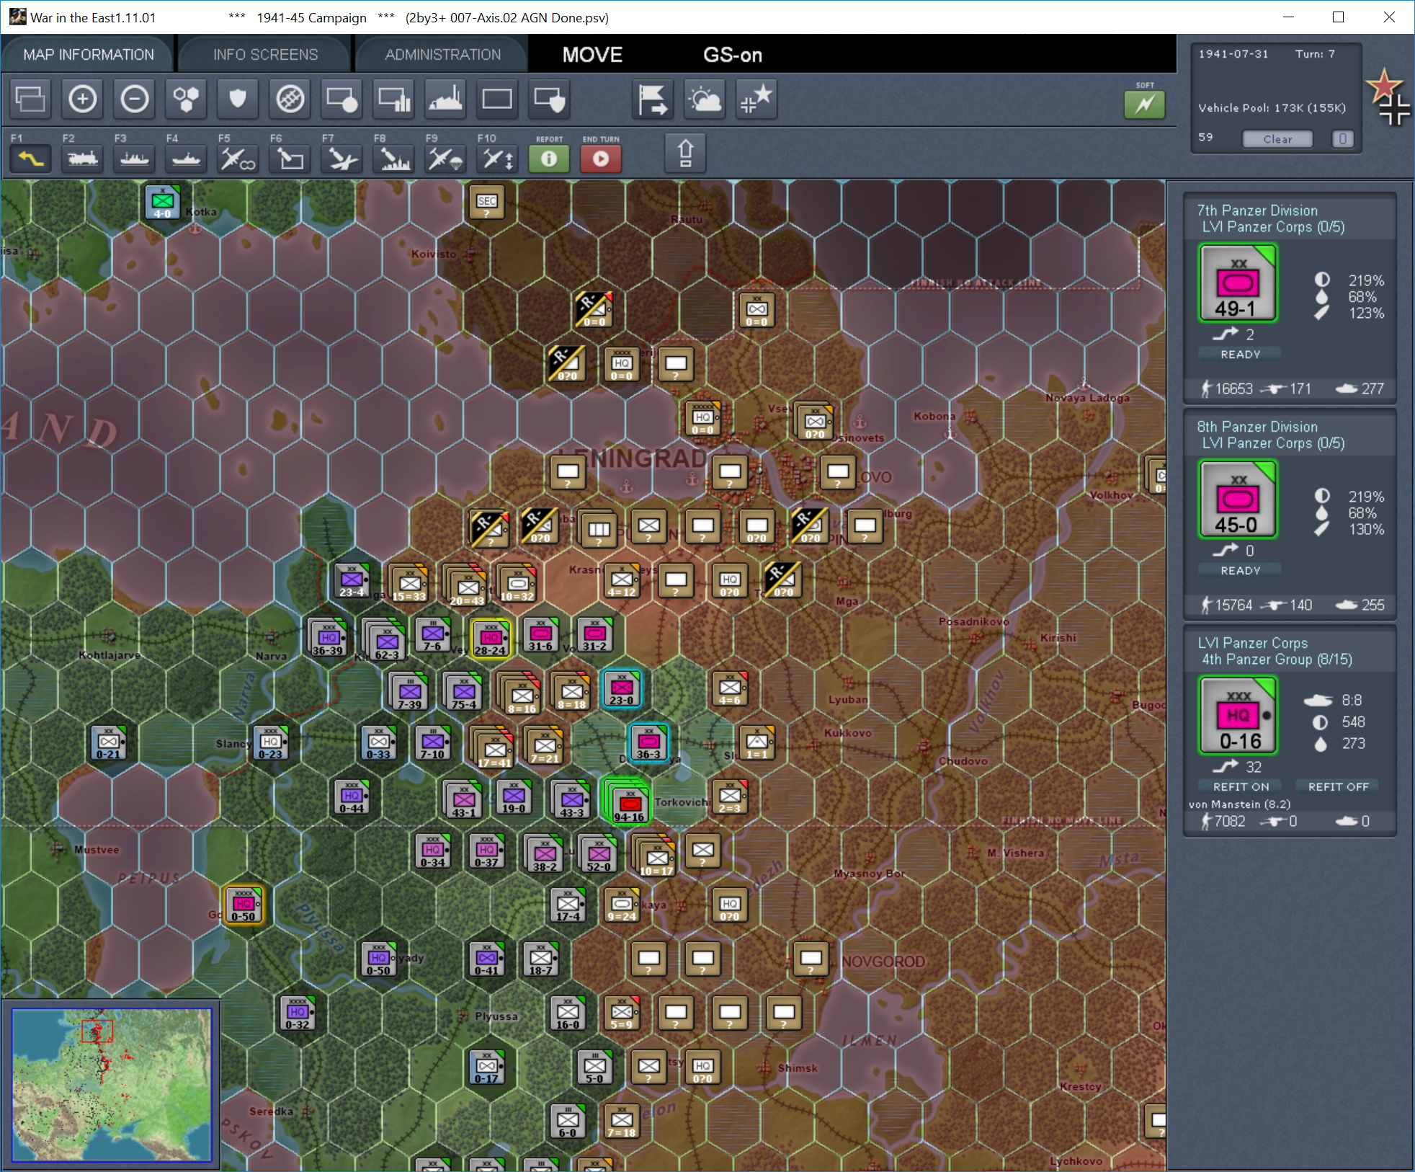Open the weather sun-cloud icon
Image resolution: width=1415 pixels, height=1172 pixels.
pos(705,99)
